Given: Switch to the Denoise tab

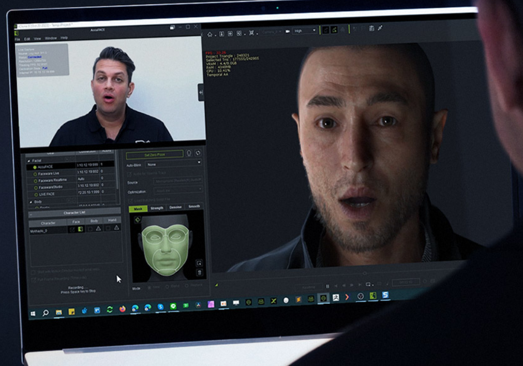Looking at the screenshot, I should click(175, 207).
